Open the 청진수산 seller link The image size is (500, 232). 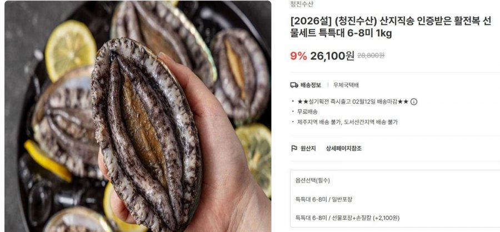tap(302, 4)
